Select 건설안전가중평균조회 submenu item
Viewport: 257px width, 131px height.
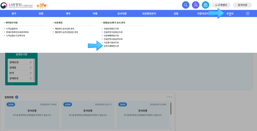tap(113, 32)
